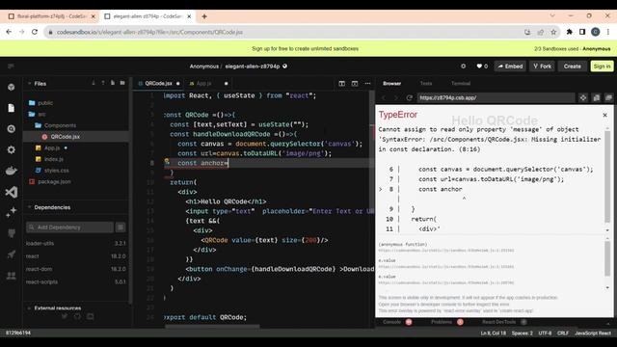Click the Twitter icon under External resources
Image resolution: width=617 pixels, height=347 pixels.
click(x=65, y=316)
